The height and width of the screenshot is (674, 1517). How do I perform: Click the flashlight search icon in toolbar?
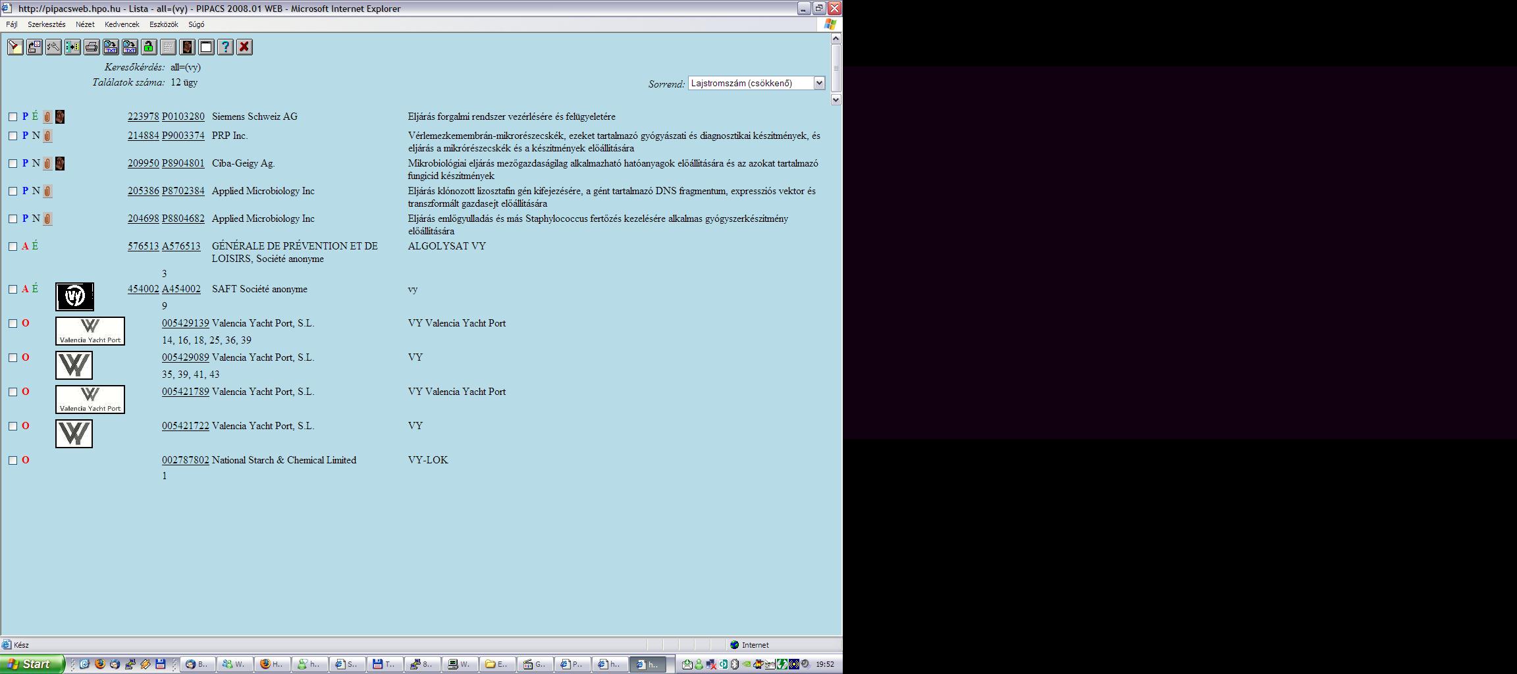(x=15, y=47)
